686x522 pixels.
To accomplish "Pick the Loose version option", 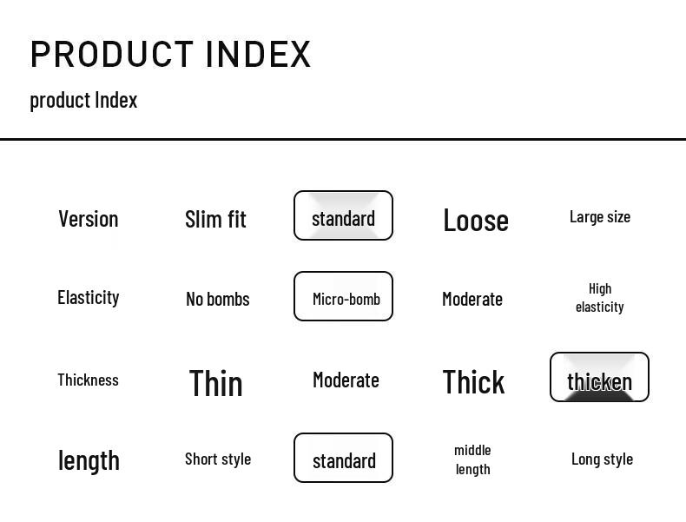I will [475, 220].
